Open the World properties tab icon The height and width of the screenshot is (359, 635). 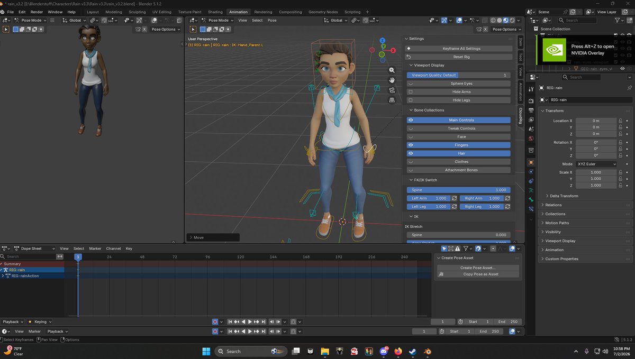[x=531, y=139]
